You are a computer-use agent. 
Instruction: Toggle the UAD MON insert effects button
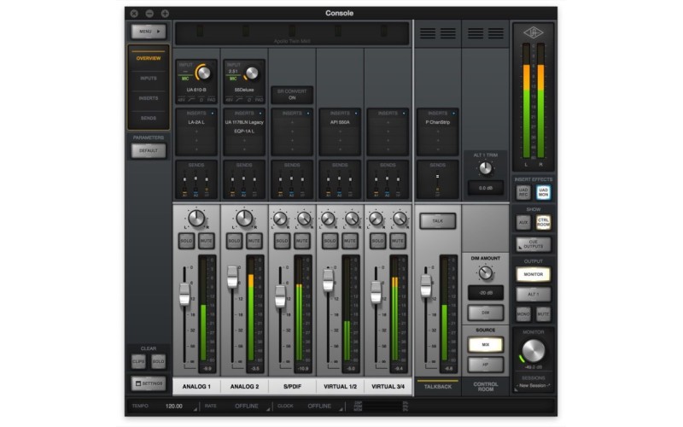[543, 192]
